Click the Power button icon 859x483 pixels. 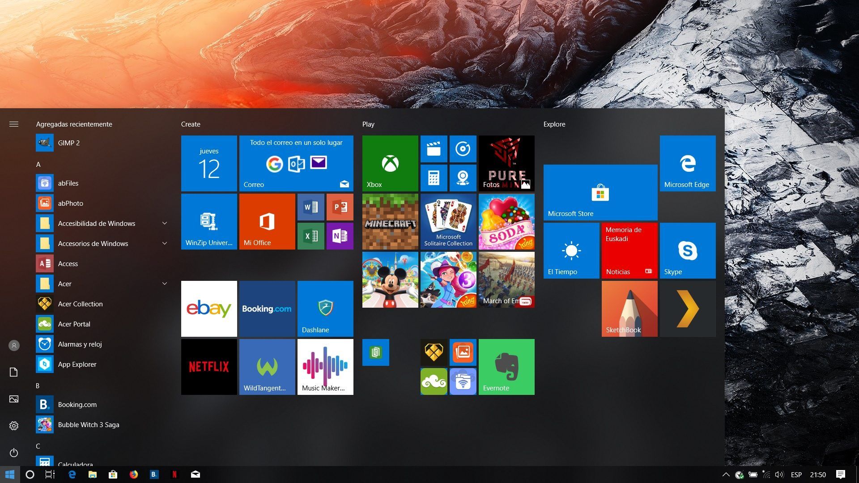pos(14,452)
